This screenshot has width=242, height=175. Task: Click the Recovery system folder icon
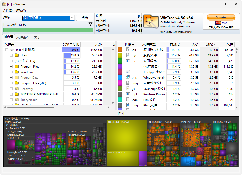tap(17, 89)
